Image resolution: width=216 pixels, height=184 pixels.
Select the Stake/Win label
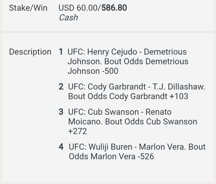point(28,8)
